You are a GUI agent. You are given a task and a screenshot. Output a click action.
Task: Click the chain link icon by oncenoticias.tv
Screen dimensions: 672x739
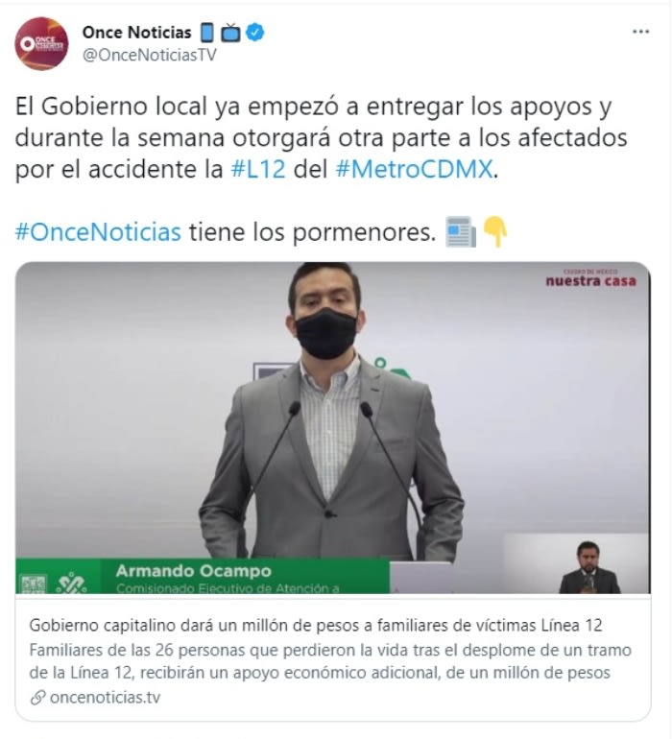tap(37, 698)
